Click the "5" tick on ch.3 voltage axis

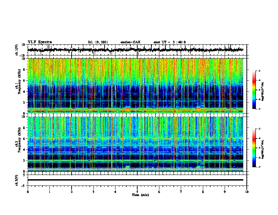[25, 175]
